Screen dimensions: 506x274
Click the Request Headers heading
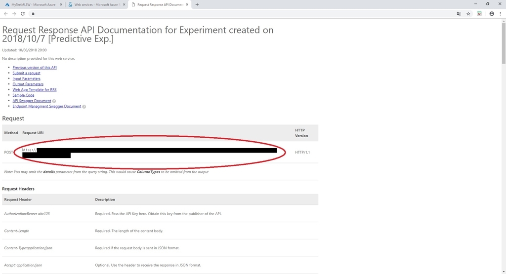(x=18, y=189)
